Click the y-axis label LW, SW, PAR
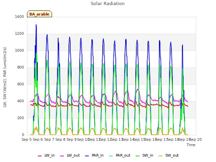 coord(5,77)
